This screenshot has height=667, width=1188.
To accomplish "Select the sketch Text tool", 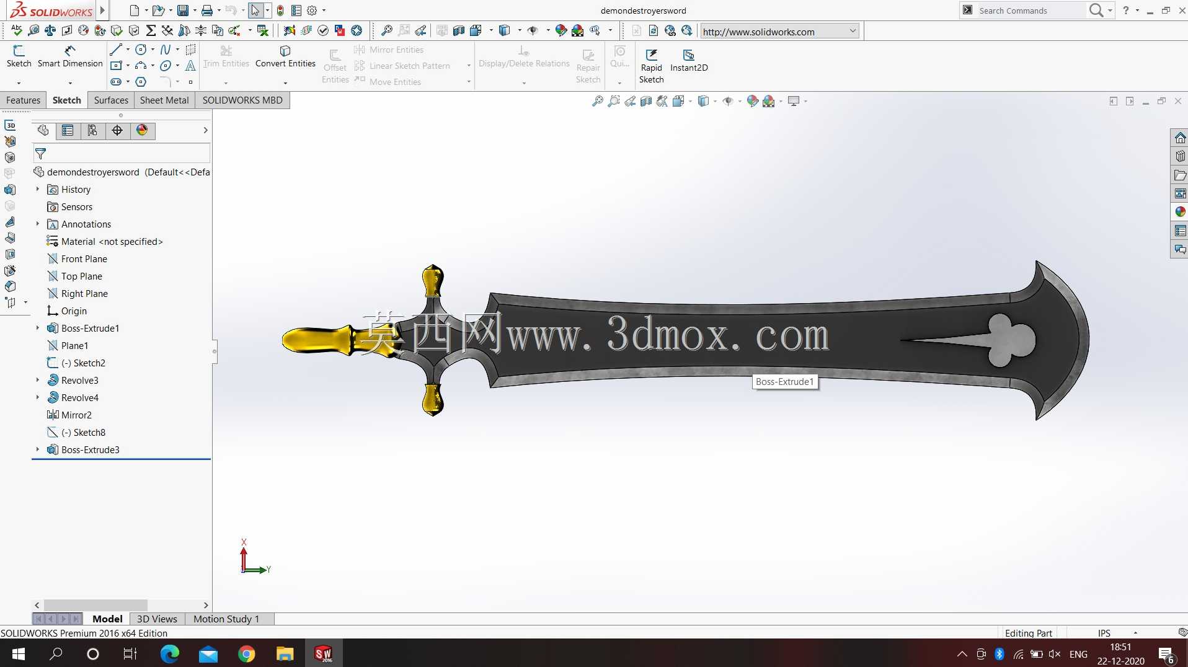I will click(x=190, y=66).
